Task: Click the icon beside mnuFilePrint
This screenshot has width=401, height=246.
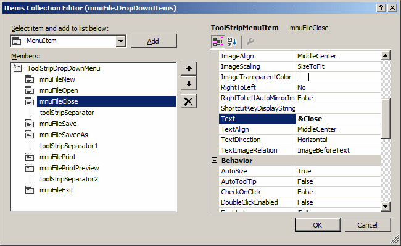Action: (x=30, y=157)
